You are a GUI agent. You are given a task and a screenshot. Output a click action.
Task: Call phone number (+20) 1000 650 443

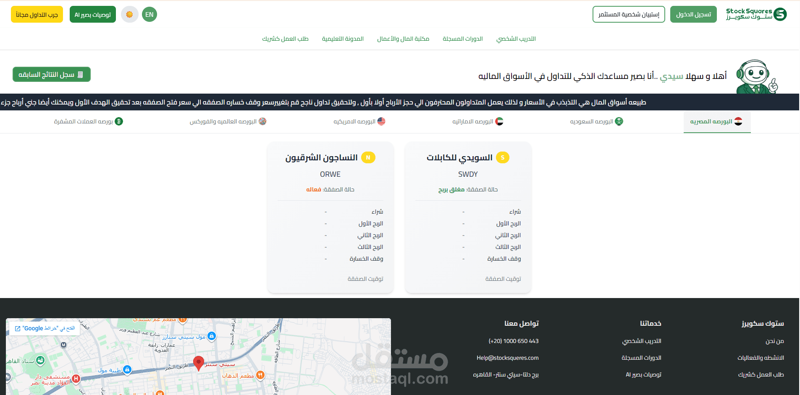pyautogui.click(x=514, y=341)
